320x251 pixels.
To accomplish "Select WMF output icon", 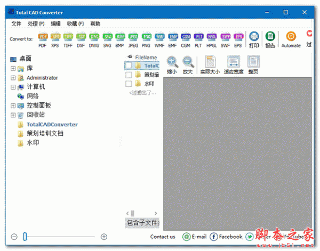I will pyautogui.click(x=159, y=40).
